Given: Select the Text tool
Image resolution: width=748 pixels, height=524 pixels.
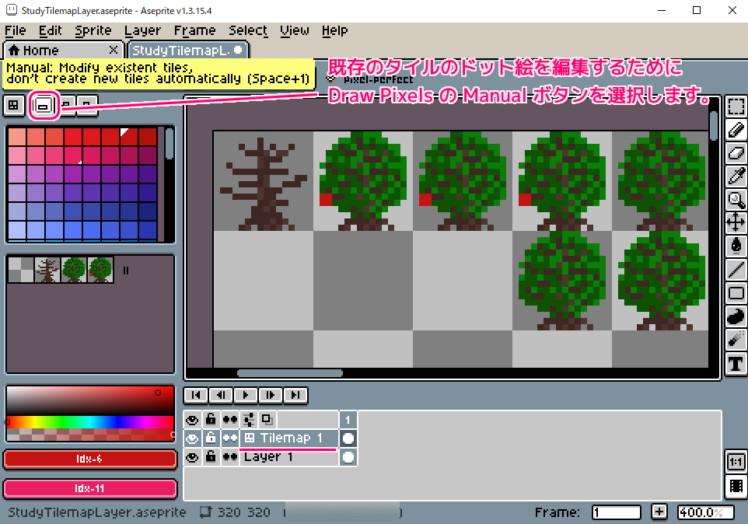Looking at the screenshot, I should pos(736,363).
